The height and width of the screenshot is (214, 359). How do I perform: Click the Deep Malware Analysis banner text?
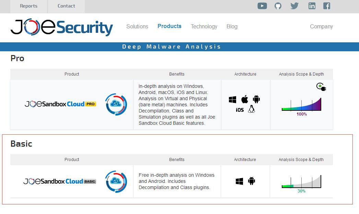tap(172, 47)
